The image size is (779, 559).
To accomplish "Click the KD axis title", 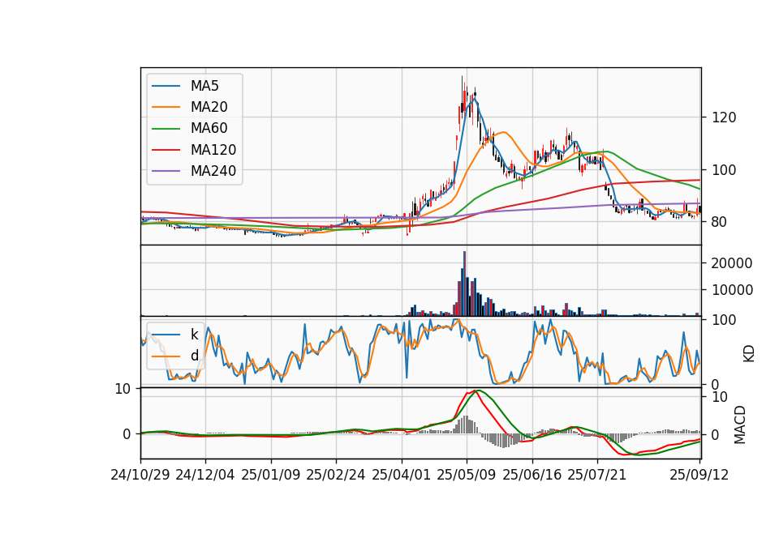I will (x=749, y=354).
